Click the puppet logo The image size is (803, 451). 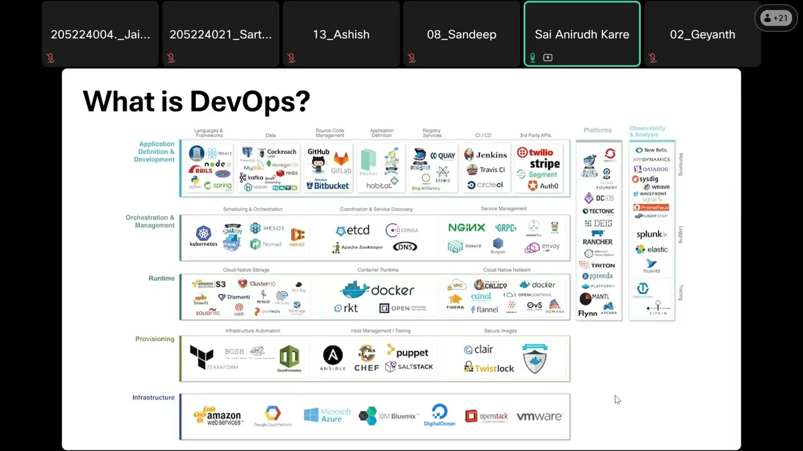click(x=408, y=351)
